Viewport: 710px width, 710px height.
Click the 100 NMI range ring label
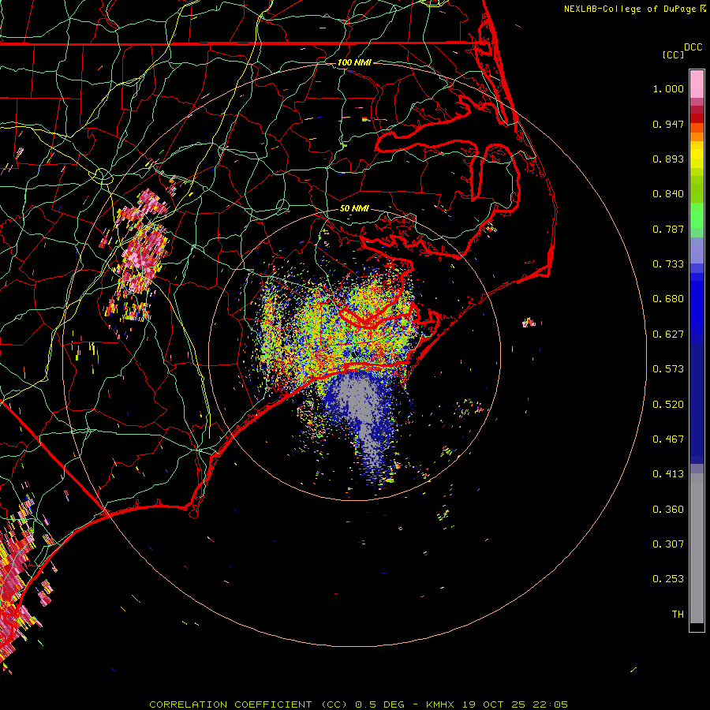tap(354, 62)
